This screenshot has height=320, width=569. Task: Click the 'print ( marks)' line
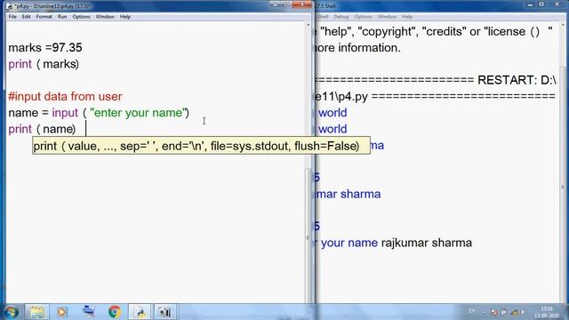[44, 64]
